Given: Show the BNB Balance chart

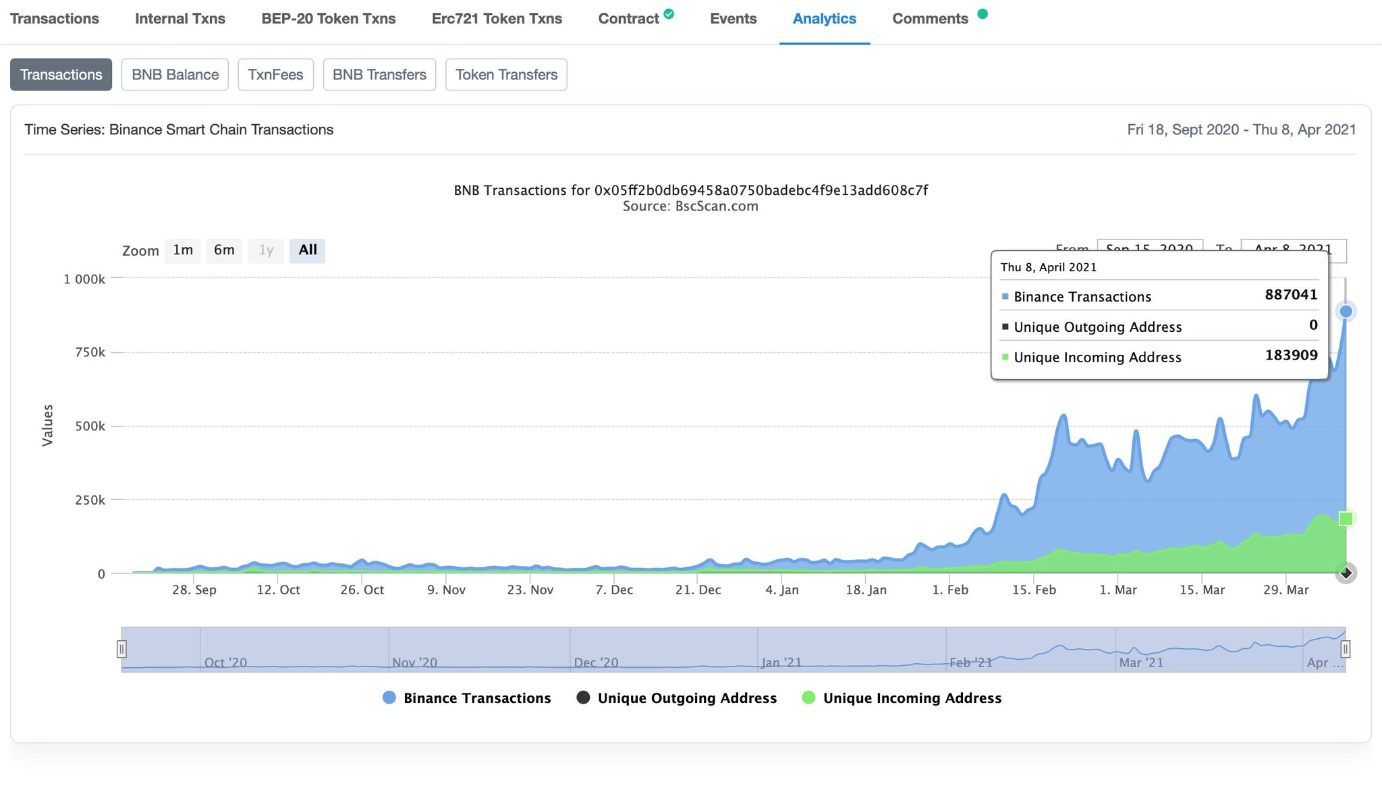Looking at the screenshot, I should click(175, 74).
